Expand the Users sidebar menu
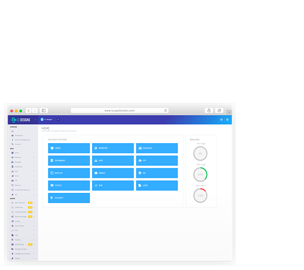This screenshot has height=270, width=304. tap(34, 153)
